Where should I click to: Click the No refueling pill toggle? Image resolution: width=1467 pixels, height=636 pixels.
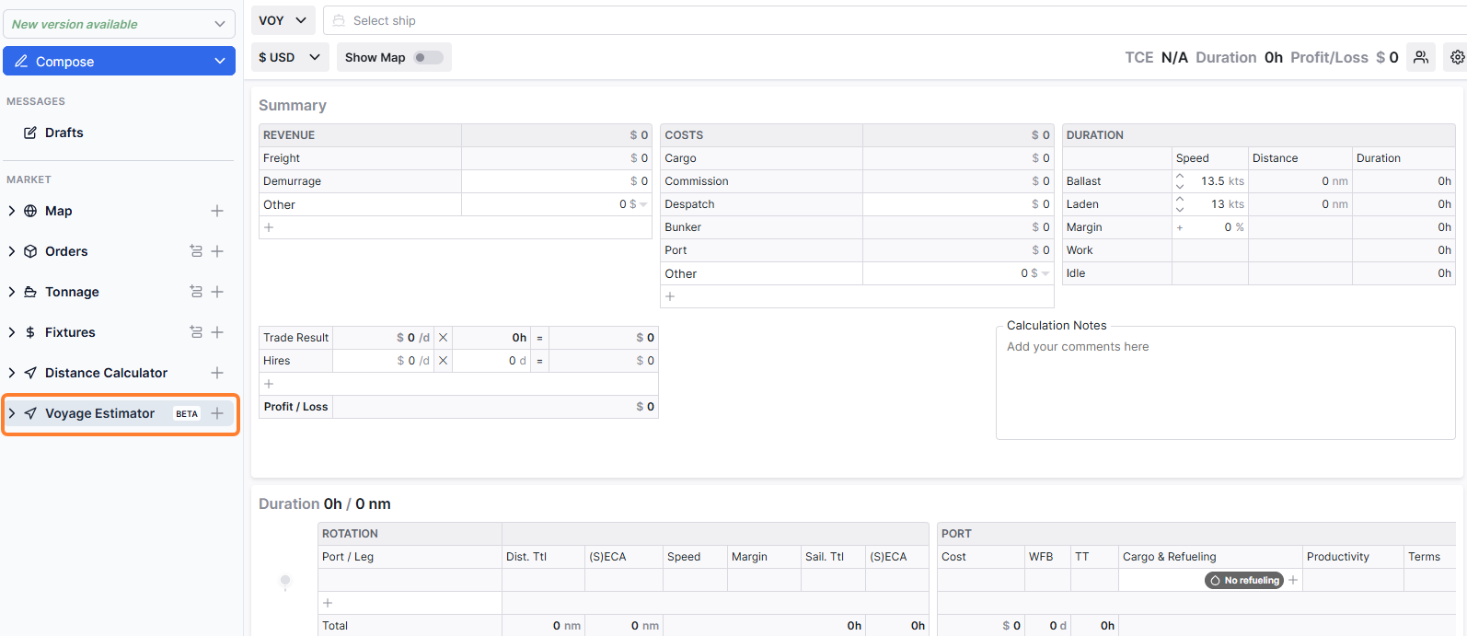click(1244, 580)
